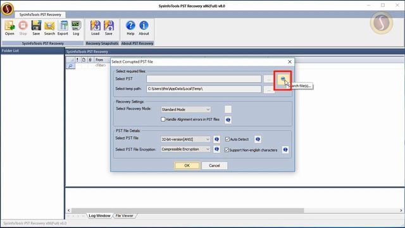
Task: Click the attachment column header icon
Action: pos(90,60)
